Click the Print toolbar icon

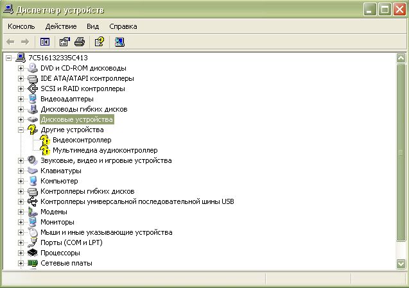80,42
